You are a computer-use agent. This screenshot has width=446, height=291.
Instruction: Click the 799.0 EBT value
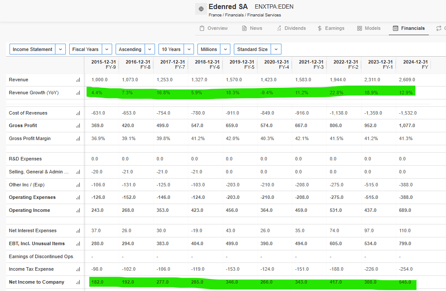[x=405, y=243]
